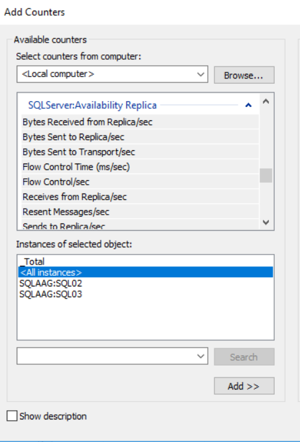Click the counter list scroll down arrow

point(266,222)
